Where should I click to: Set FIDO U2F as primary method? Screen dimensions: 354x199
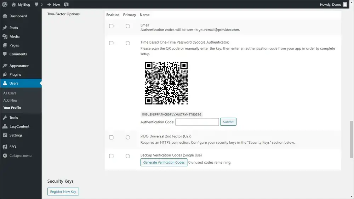(x=128, y=137)
